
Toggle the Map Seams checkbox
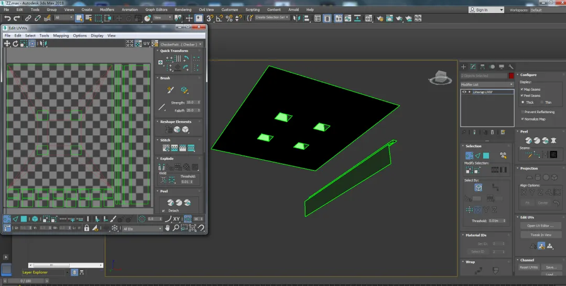522,89
